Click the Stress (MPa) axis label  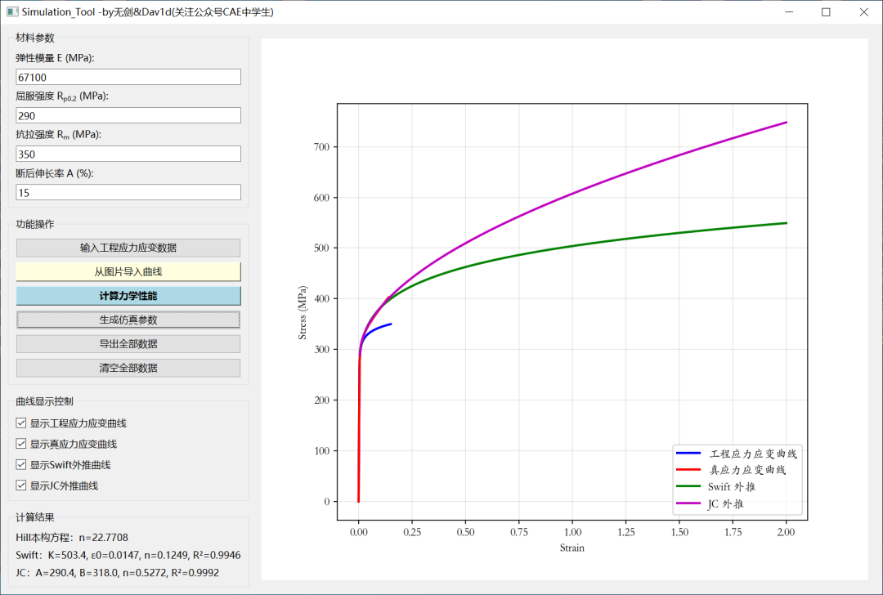pos(303,312)
